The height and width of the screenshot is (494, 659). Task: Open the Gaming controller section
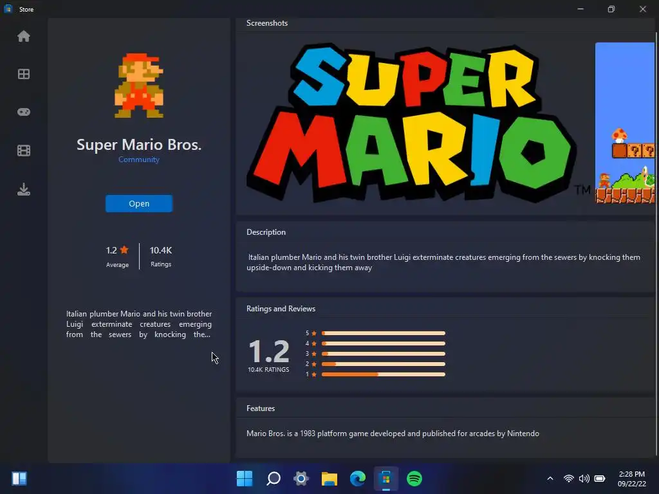[x=24, y=112]
